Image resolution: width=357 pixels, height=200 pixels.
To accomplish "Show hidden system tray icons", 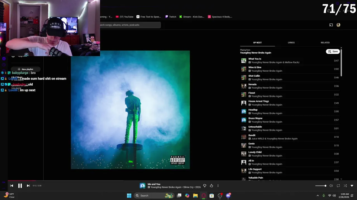I will (318, 196).
